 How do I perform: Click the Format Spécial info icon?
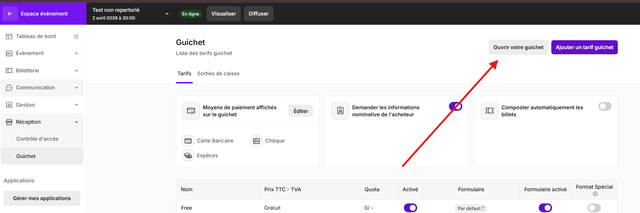(x=595, y=194)
